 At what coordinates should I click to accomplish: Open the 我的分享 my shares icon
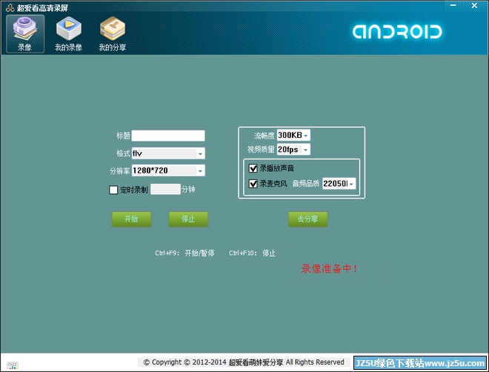point(113,33)
